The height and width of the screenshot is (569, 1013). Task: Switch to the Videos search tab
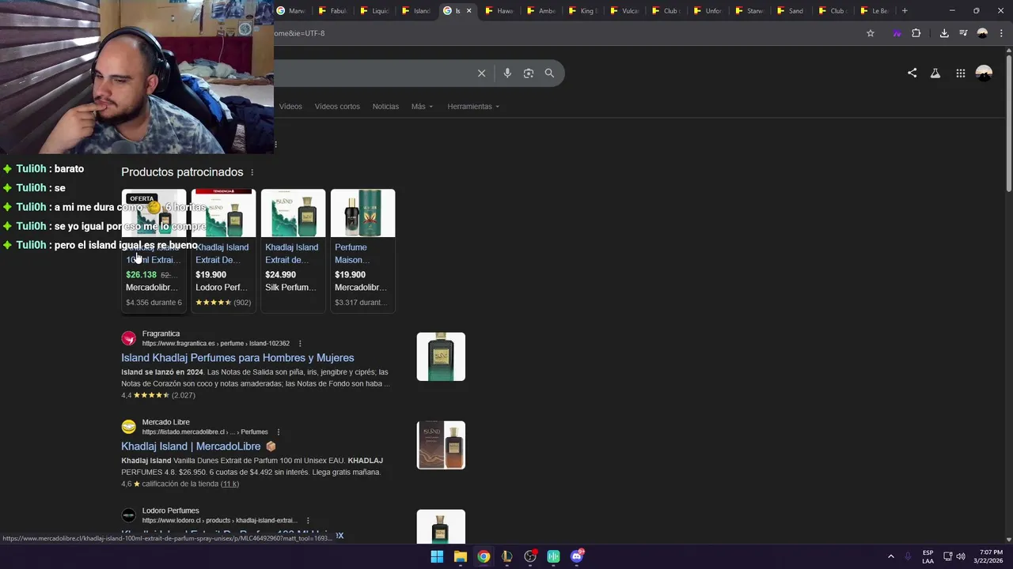click(x=290, y=107)
